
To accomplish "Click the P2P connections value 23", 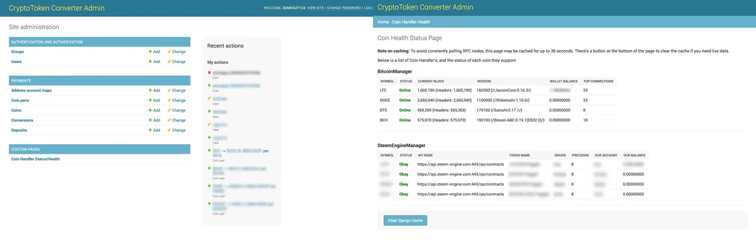I will coord(585,100).
